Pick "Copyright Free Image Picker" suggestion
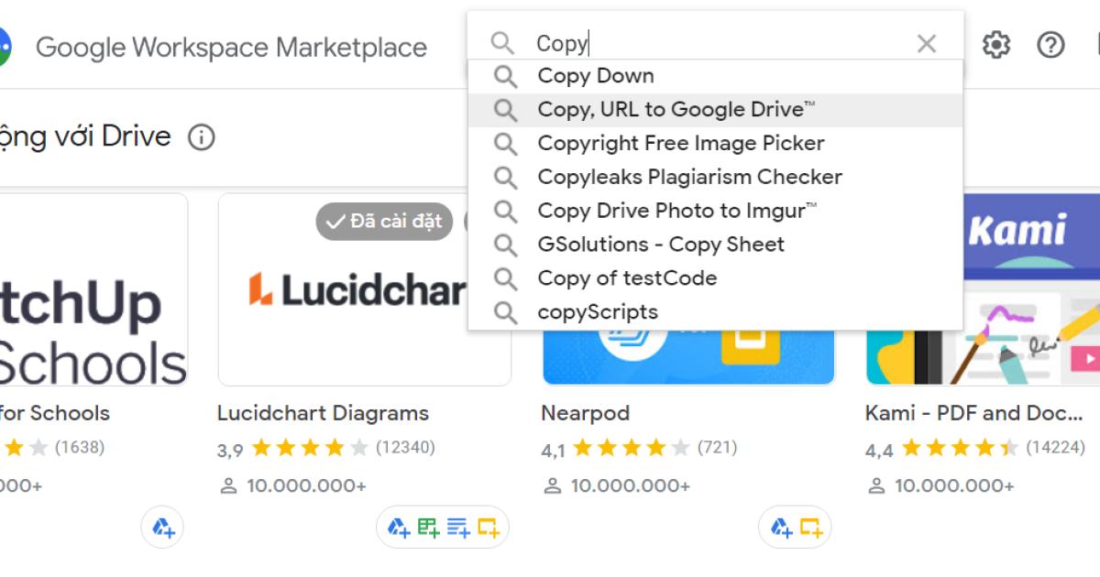The height and width of the screenshot is (577, 1100). coord(680,144)
